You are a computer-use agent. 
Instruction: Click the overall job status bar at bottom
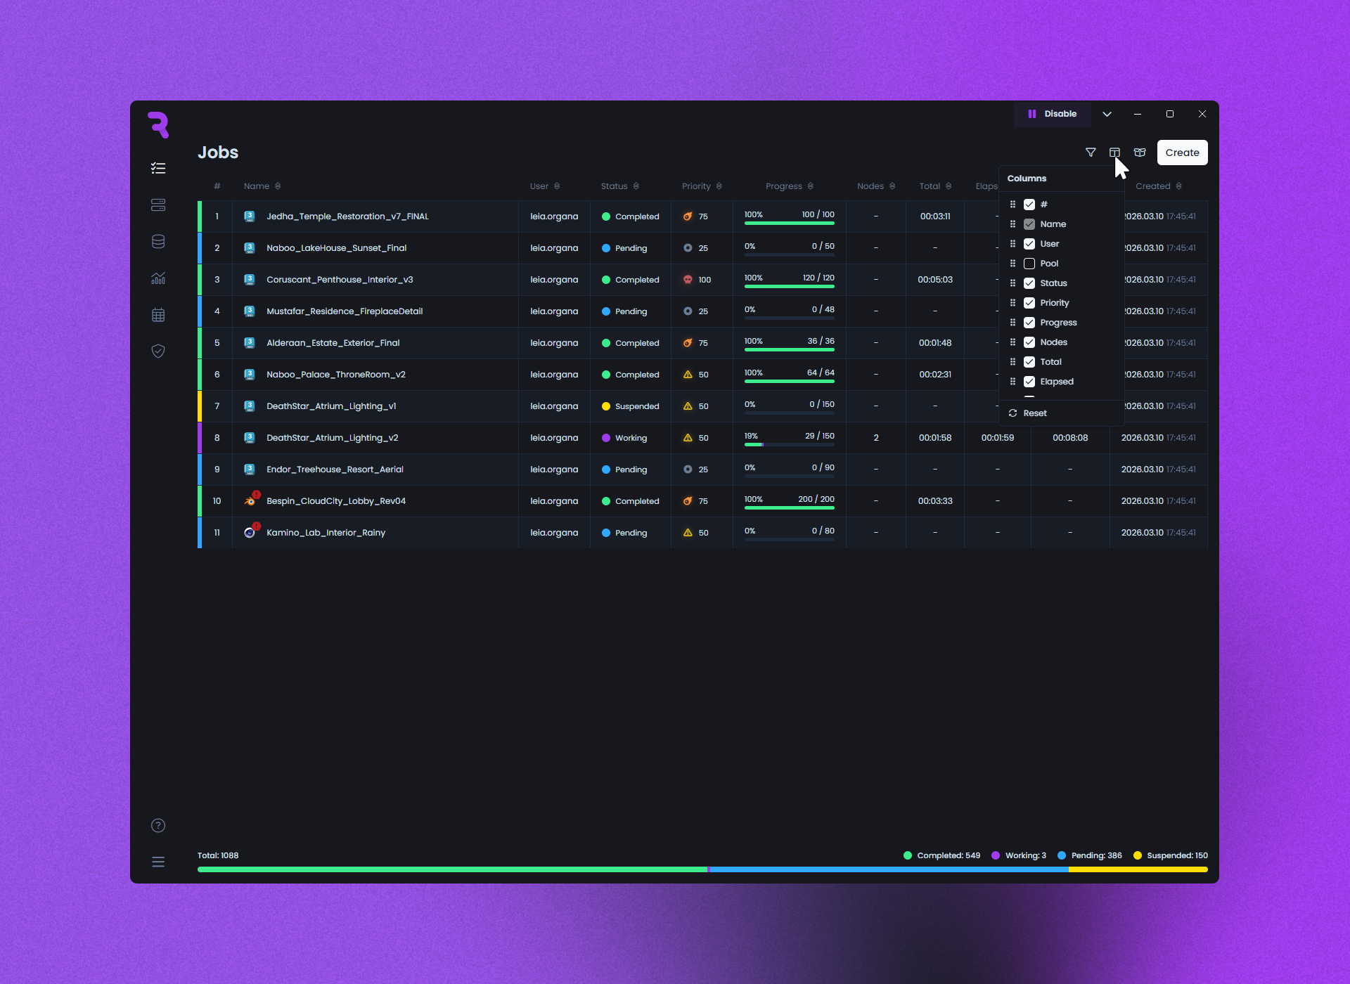(702, 869)
